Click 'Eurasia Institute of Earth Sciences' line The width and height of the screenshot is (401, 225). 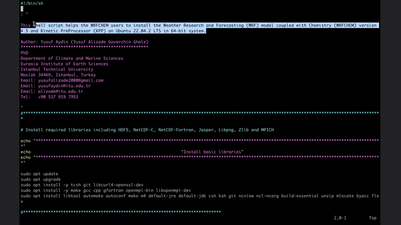point(65,64)
